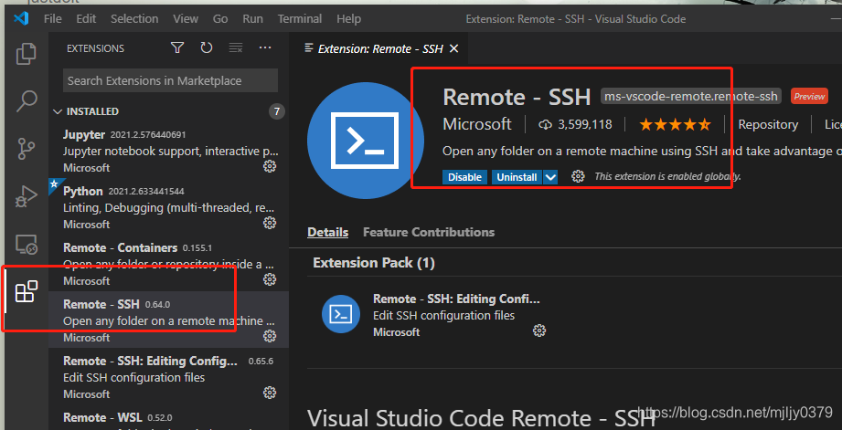
Task: Select Remote - SSH: Editing Config list entry
Action: (x=168, y=377)
